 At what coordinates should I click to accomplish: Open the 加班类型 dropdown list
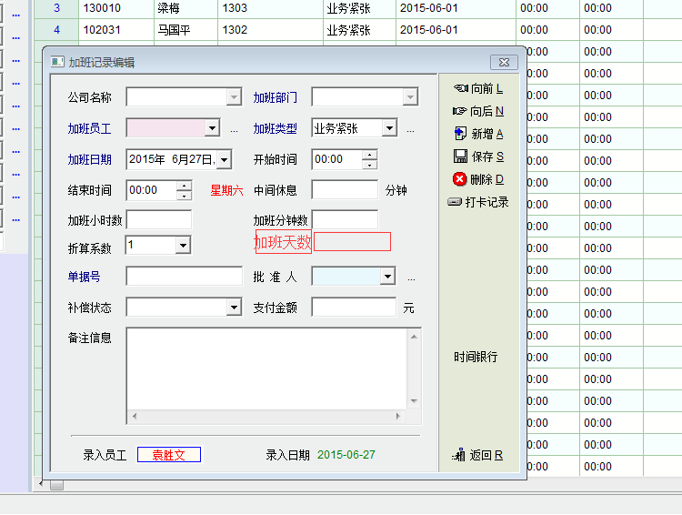coord(389,128)
